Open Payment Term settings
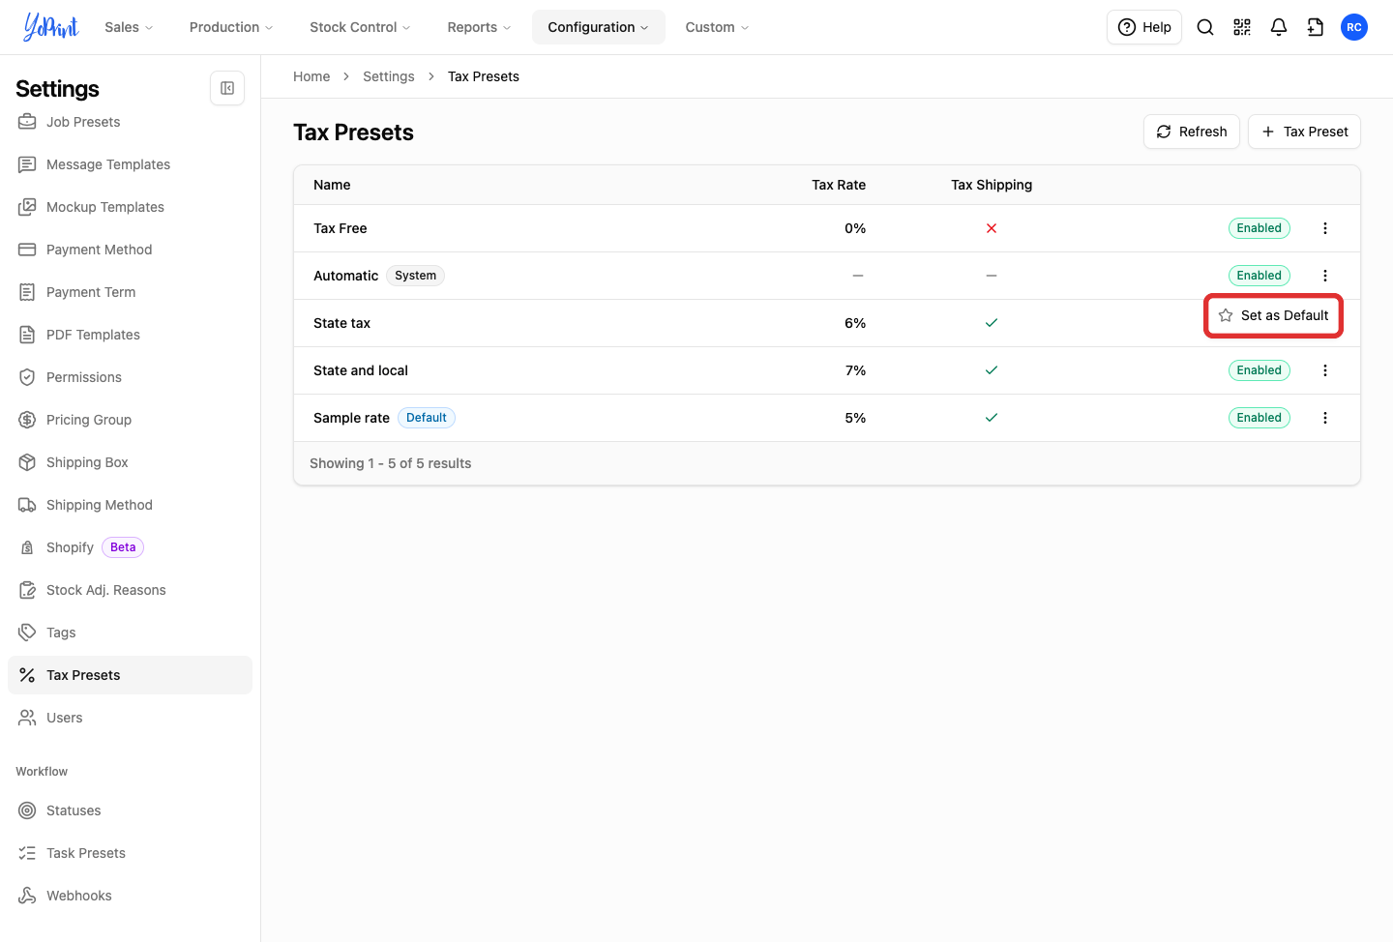1393x942 pixels. point(130,292)
